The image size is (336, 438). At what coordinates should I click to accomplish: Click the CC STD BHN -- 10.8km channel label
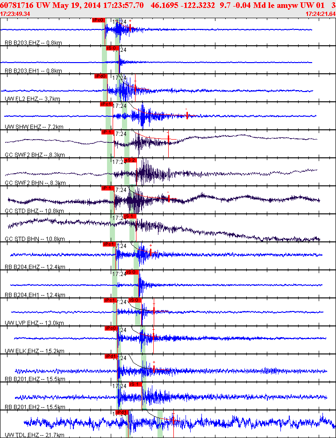[35, 239]
